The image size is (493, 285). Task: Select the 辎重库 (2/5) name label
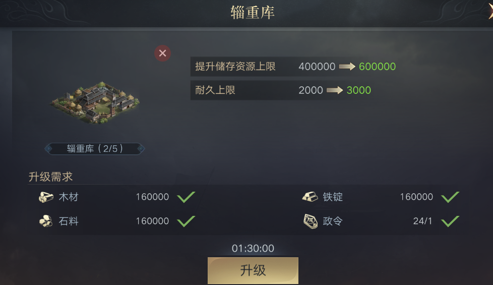tap(95, 148)
